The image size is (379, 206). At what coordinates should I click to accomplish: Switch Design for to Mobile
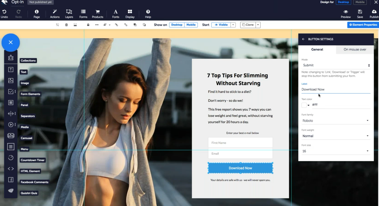pyautogui.click(x=360, y=2)
